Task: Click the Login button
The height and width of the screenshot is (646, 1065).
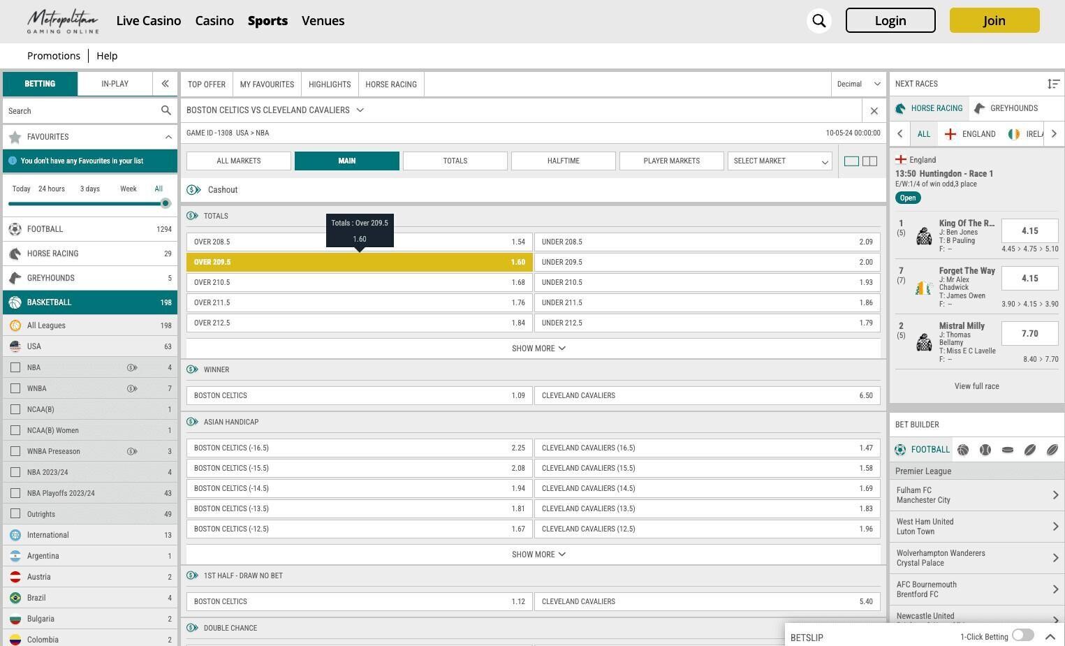Action: click(x=890, y=21)
